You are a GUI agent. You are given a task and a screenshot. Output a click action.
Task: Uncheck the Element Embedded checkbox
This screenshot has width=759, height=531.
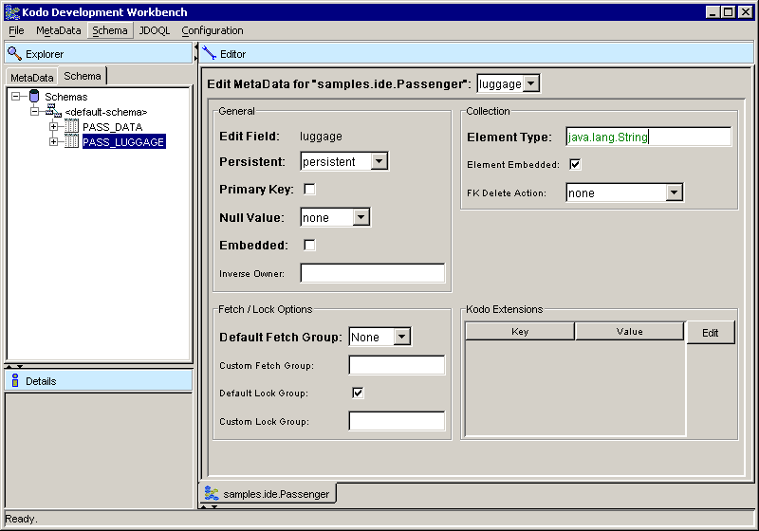[x=575, y=164]
